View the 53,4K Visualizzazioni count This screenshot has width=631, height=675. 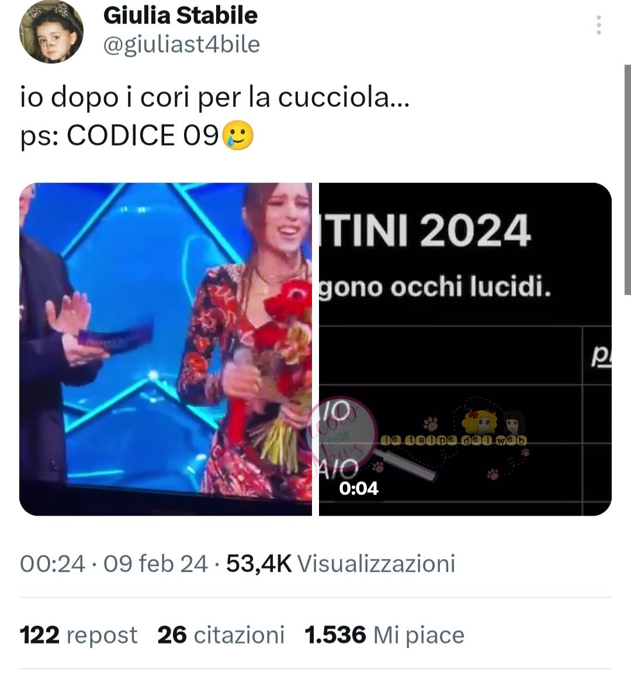tap(341, 563)
